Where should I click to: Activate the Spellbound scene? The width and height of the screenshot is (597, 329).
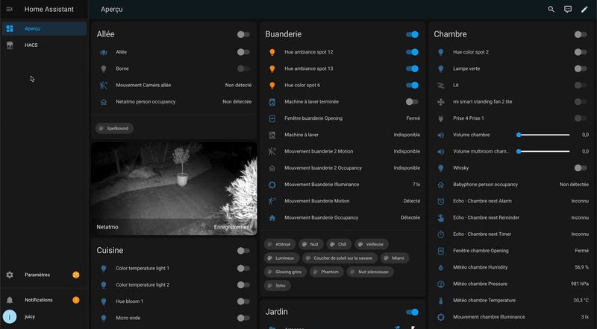[x=114, y=129]
